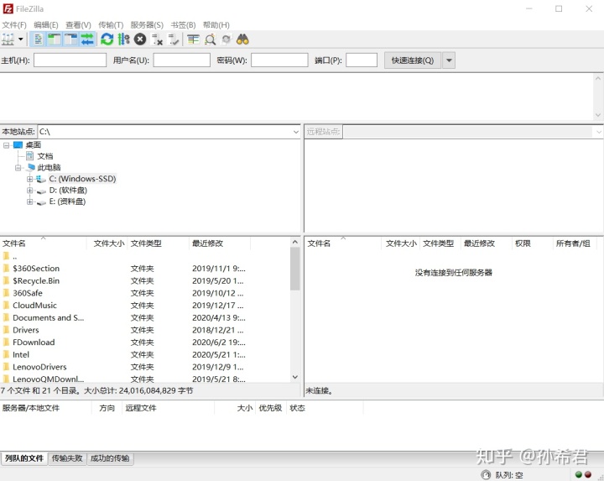Select the CloudMusic folder
Image resolution: width=604 pixels, height=481 pixels.
[x=34, y=306]
